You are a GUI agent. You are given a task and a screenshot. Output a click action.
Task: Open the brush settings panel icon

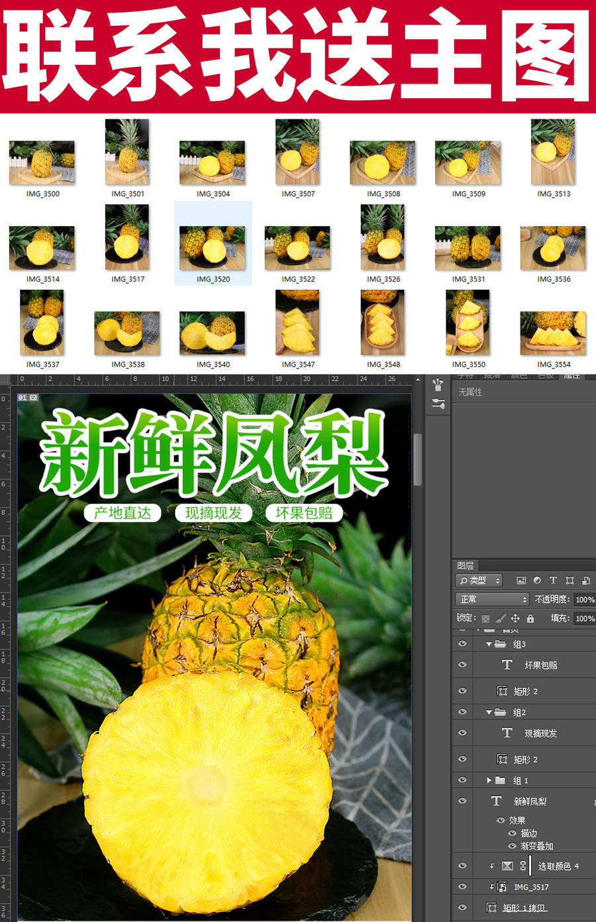tap(438, 404)
